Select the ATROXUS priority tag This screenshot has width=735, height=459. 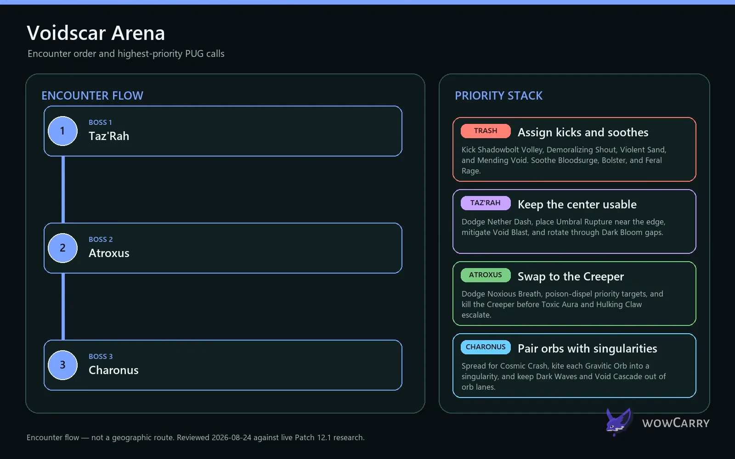click(486, 275)
